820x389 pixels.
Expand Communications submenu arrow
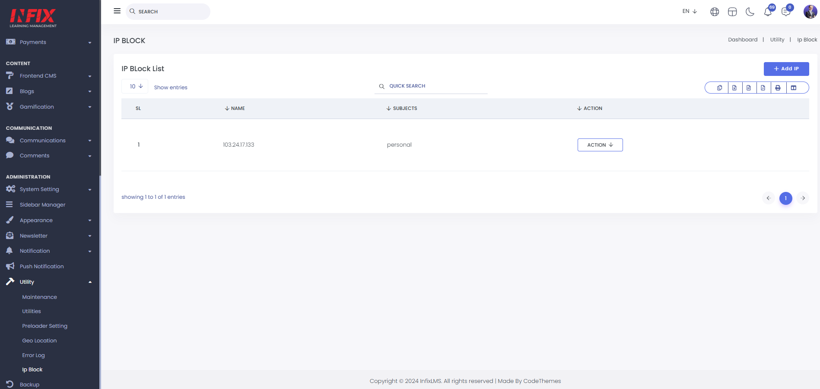[x=90, y=141]
